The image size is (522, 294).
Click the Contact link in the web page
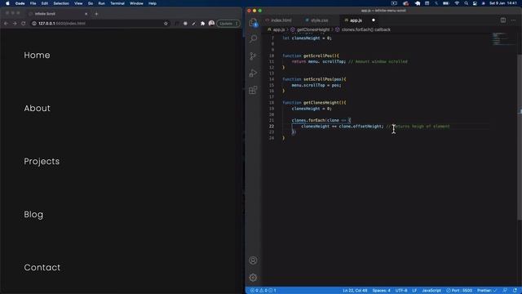pos(42,267)
